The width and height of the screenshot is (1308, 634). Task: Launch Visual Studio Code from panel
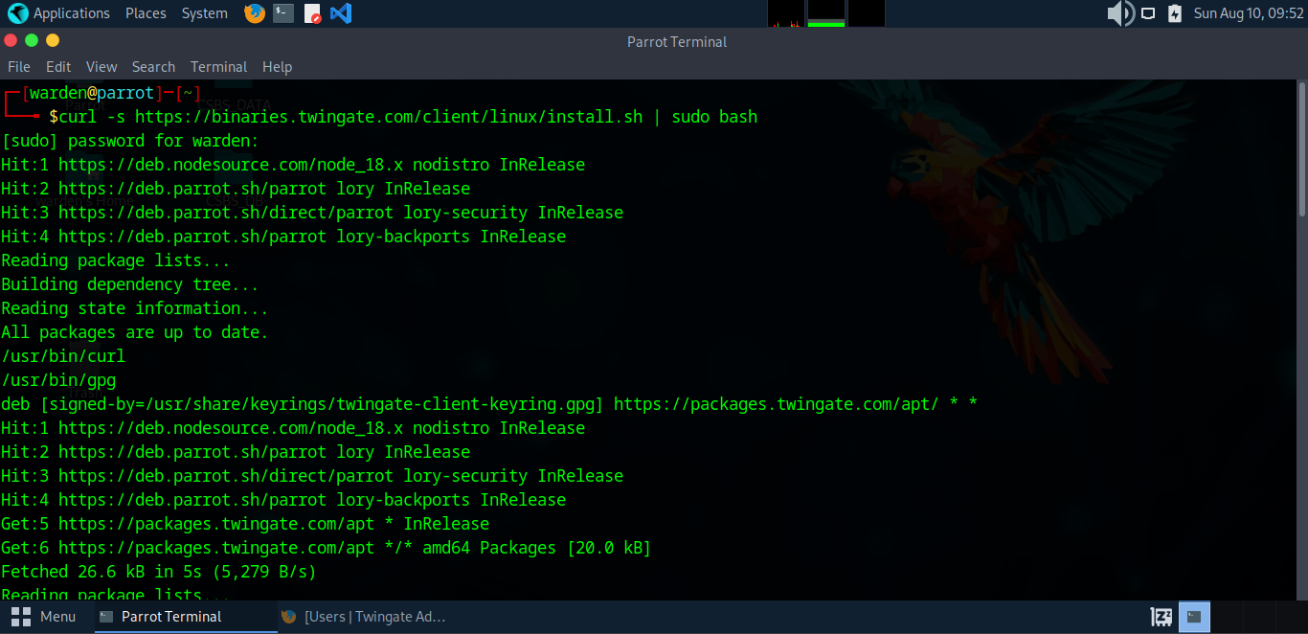coord(340,13)
